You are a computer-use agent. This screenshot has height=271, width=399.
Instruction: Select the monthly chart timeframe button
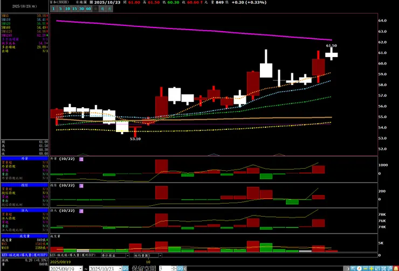[x=109, y=9]
